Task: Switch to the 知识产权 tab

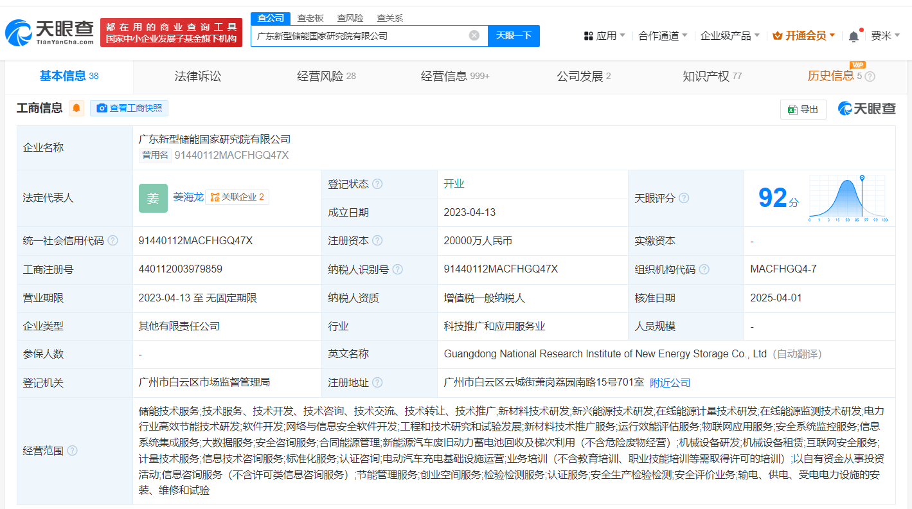Action: 706,76
